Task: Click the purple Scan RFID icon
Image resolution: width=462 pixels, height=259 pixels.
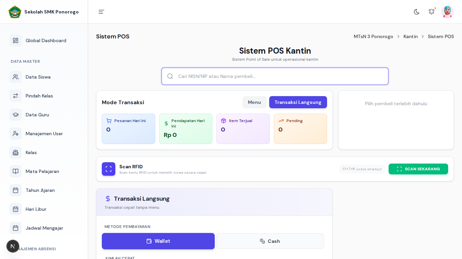Action: [109, 169]
